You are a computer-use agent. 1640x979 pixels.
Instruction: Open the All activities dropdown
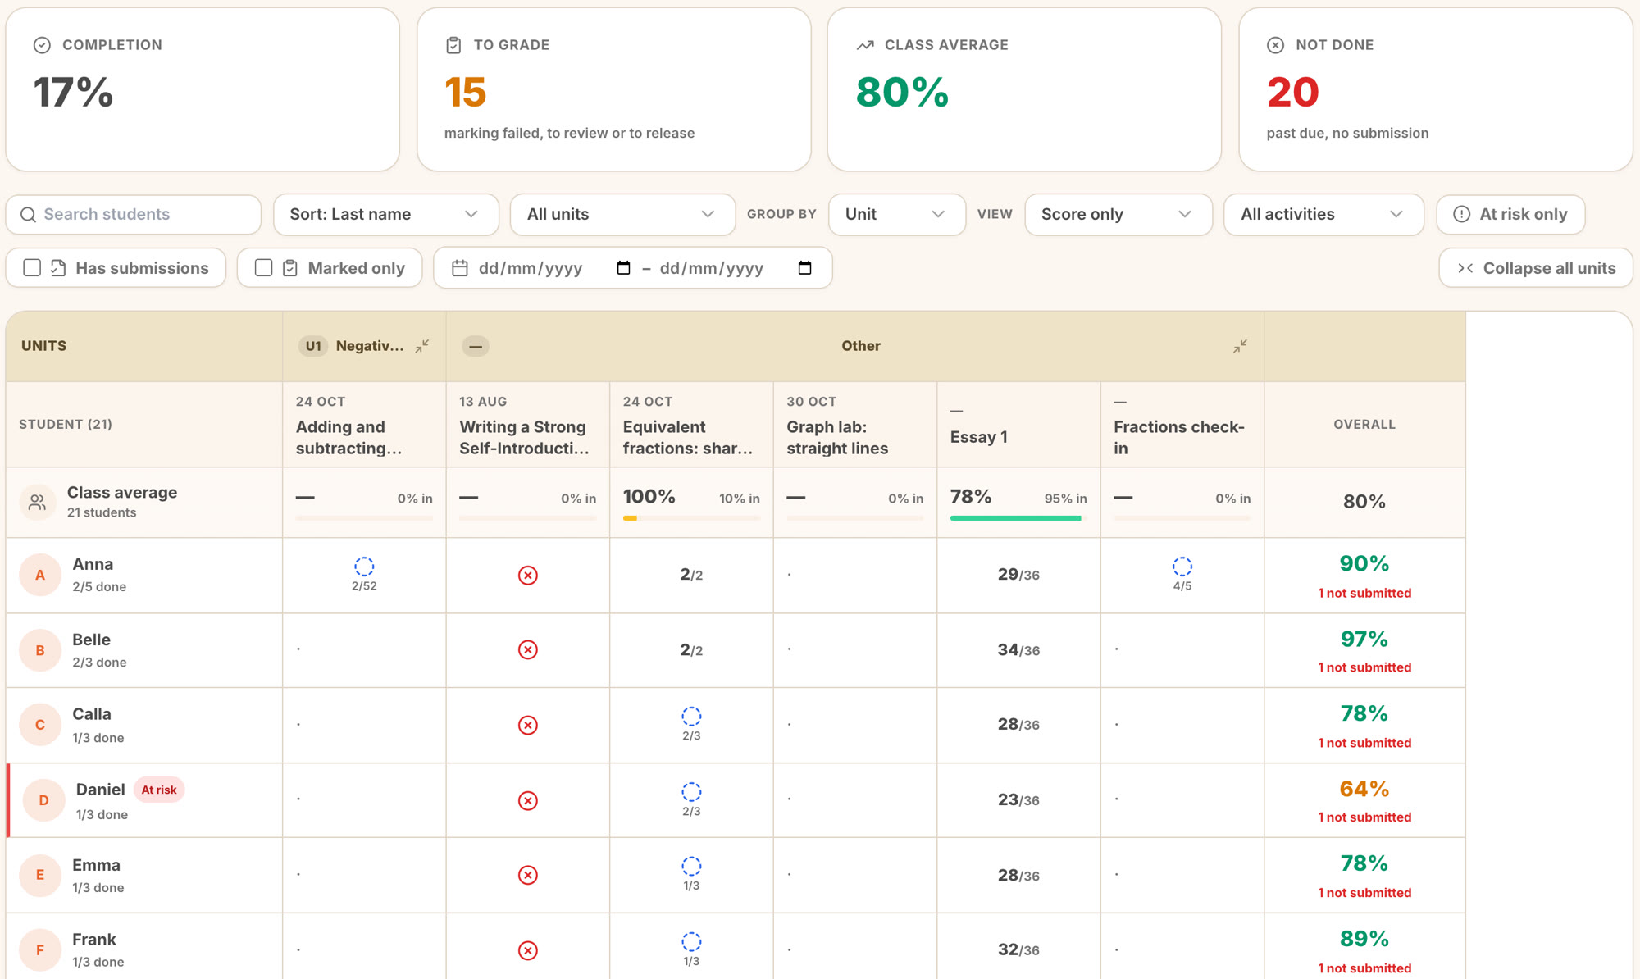[x=1323, y=215]
